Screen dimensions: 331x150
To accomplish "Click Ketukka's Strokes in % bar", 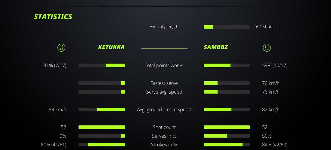I will tap(102, 145).
